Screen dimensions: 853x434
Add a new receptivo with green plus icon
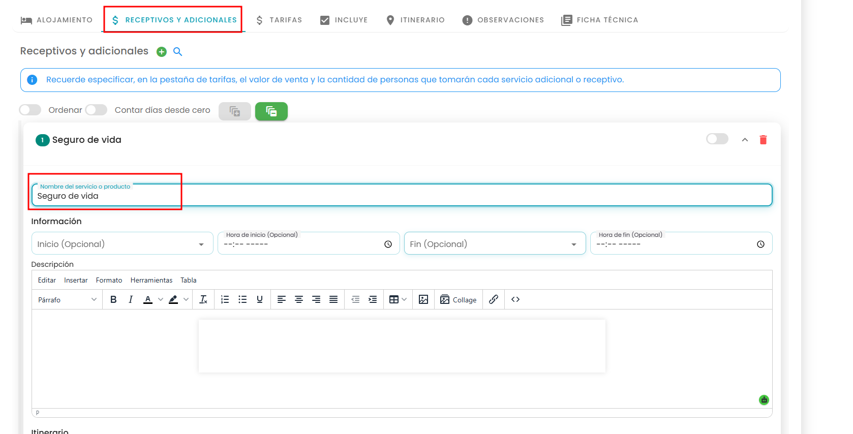pyautogui.click(x=162, y=52)
